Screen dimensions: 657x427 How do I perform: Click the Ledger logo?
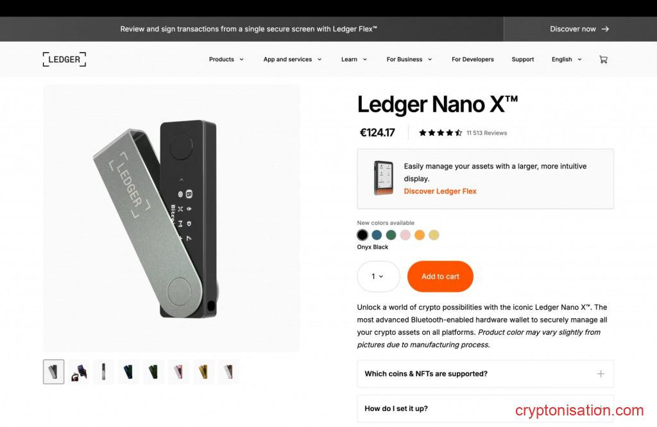(64, 59)
